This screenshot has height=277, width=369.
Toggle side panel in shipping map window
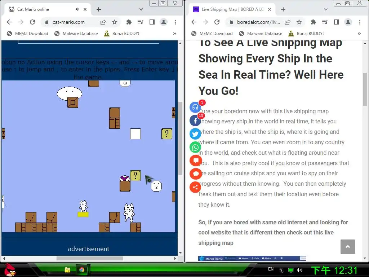(x=337, y=22)
